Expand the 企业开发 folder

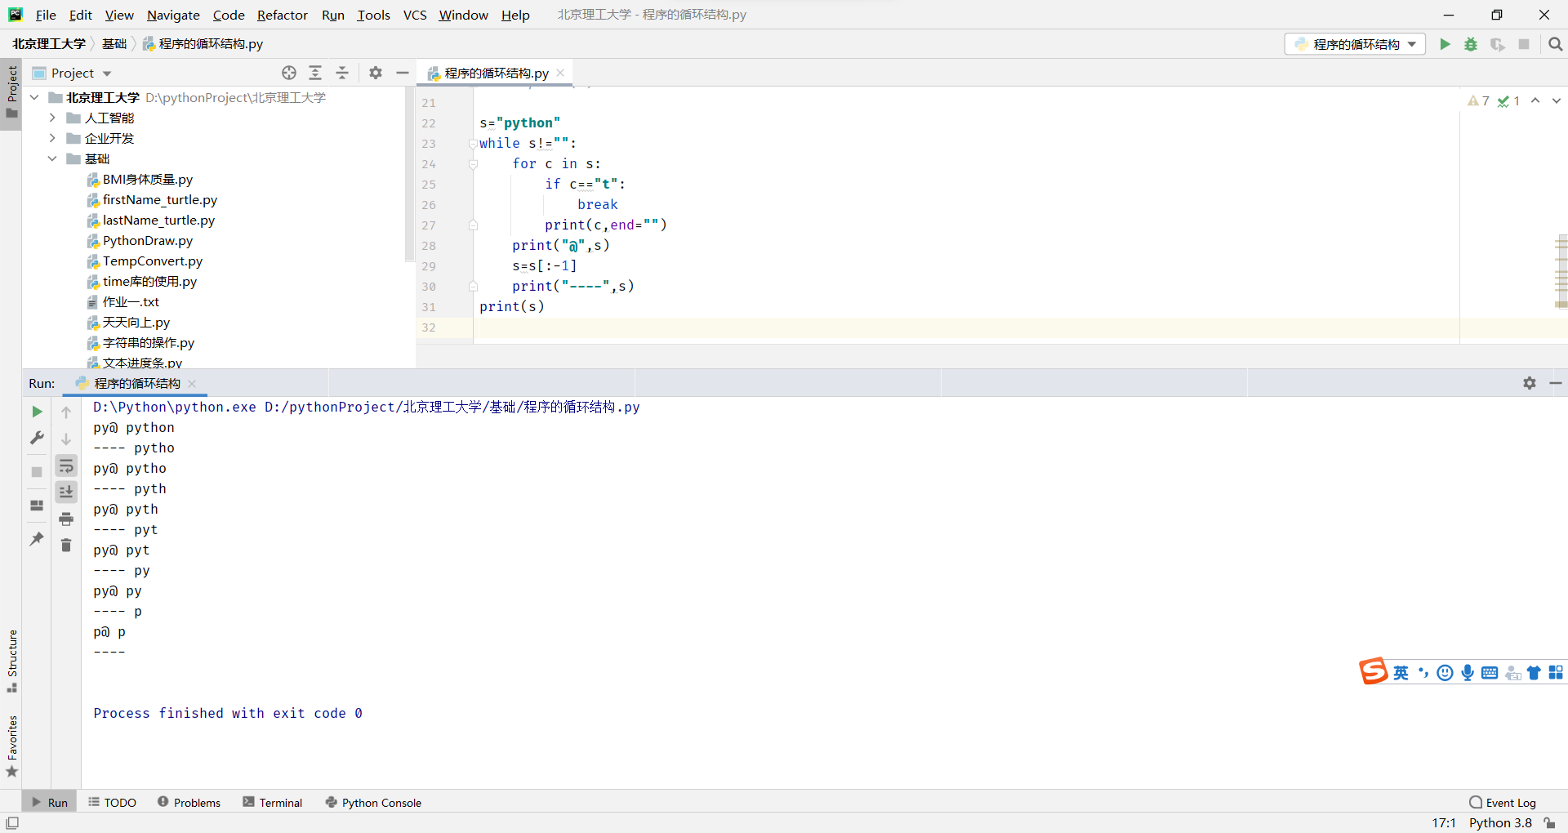pos(52,138)
